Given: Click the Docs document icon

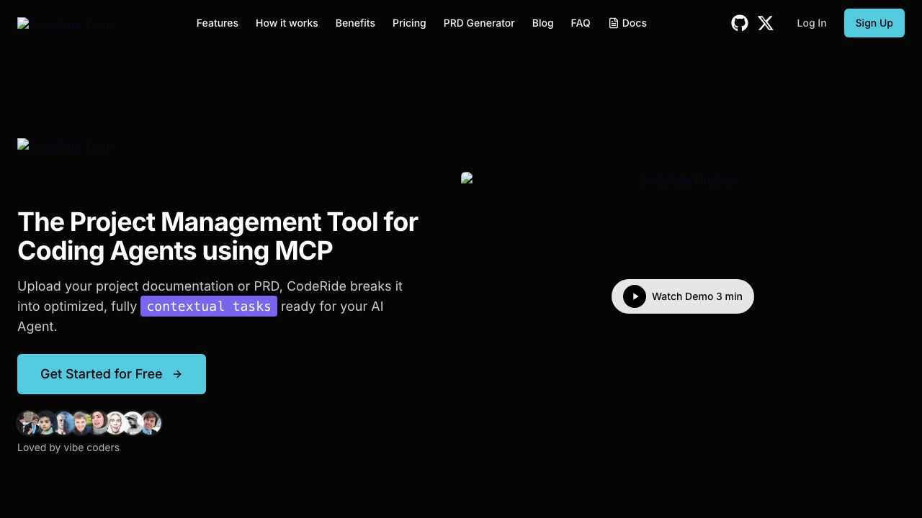Looking at the screenshot, I should point(614,23).
